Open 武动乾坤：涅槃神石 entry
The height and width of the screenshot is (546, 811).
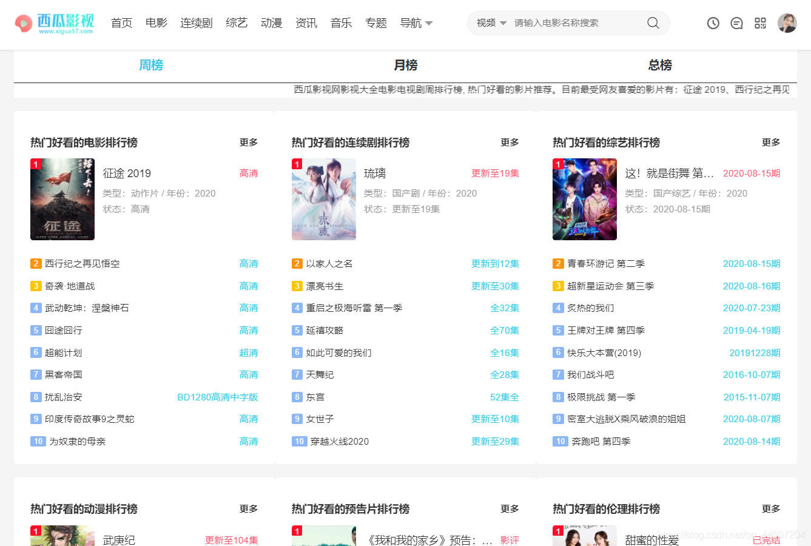coord(87,308)
